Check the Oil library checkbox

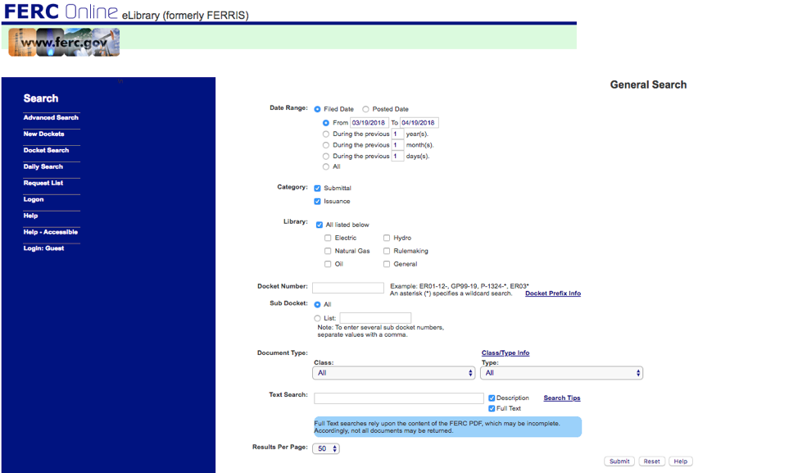[x=328, y=264]
